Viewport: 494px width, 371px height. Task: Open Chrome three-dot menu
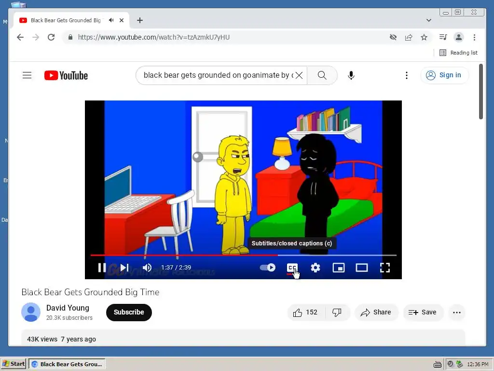(x=475, y=37)
